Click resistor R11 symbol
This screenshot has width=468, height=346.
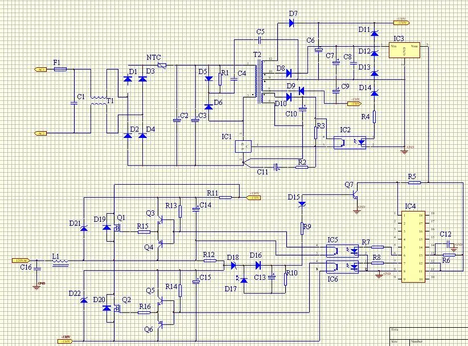click(x=225, y=197)
